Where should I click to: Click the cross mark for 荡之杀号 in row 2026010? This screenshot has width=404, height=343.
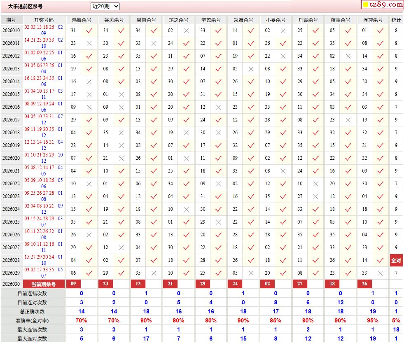(186, 30)
